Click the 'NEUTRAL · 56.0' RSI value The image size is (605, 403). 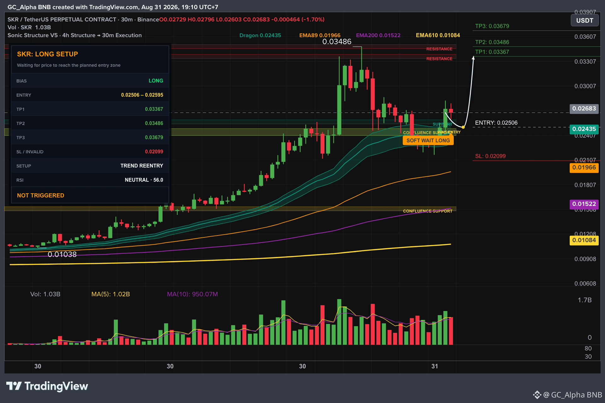click(x=144, y=180)
